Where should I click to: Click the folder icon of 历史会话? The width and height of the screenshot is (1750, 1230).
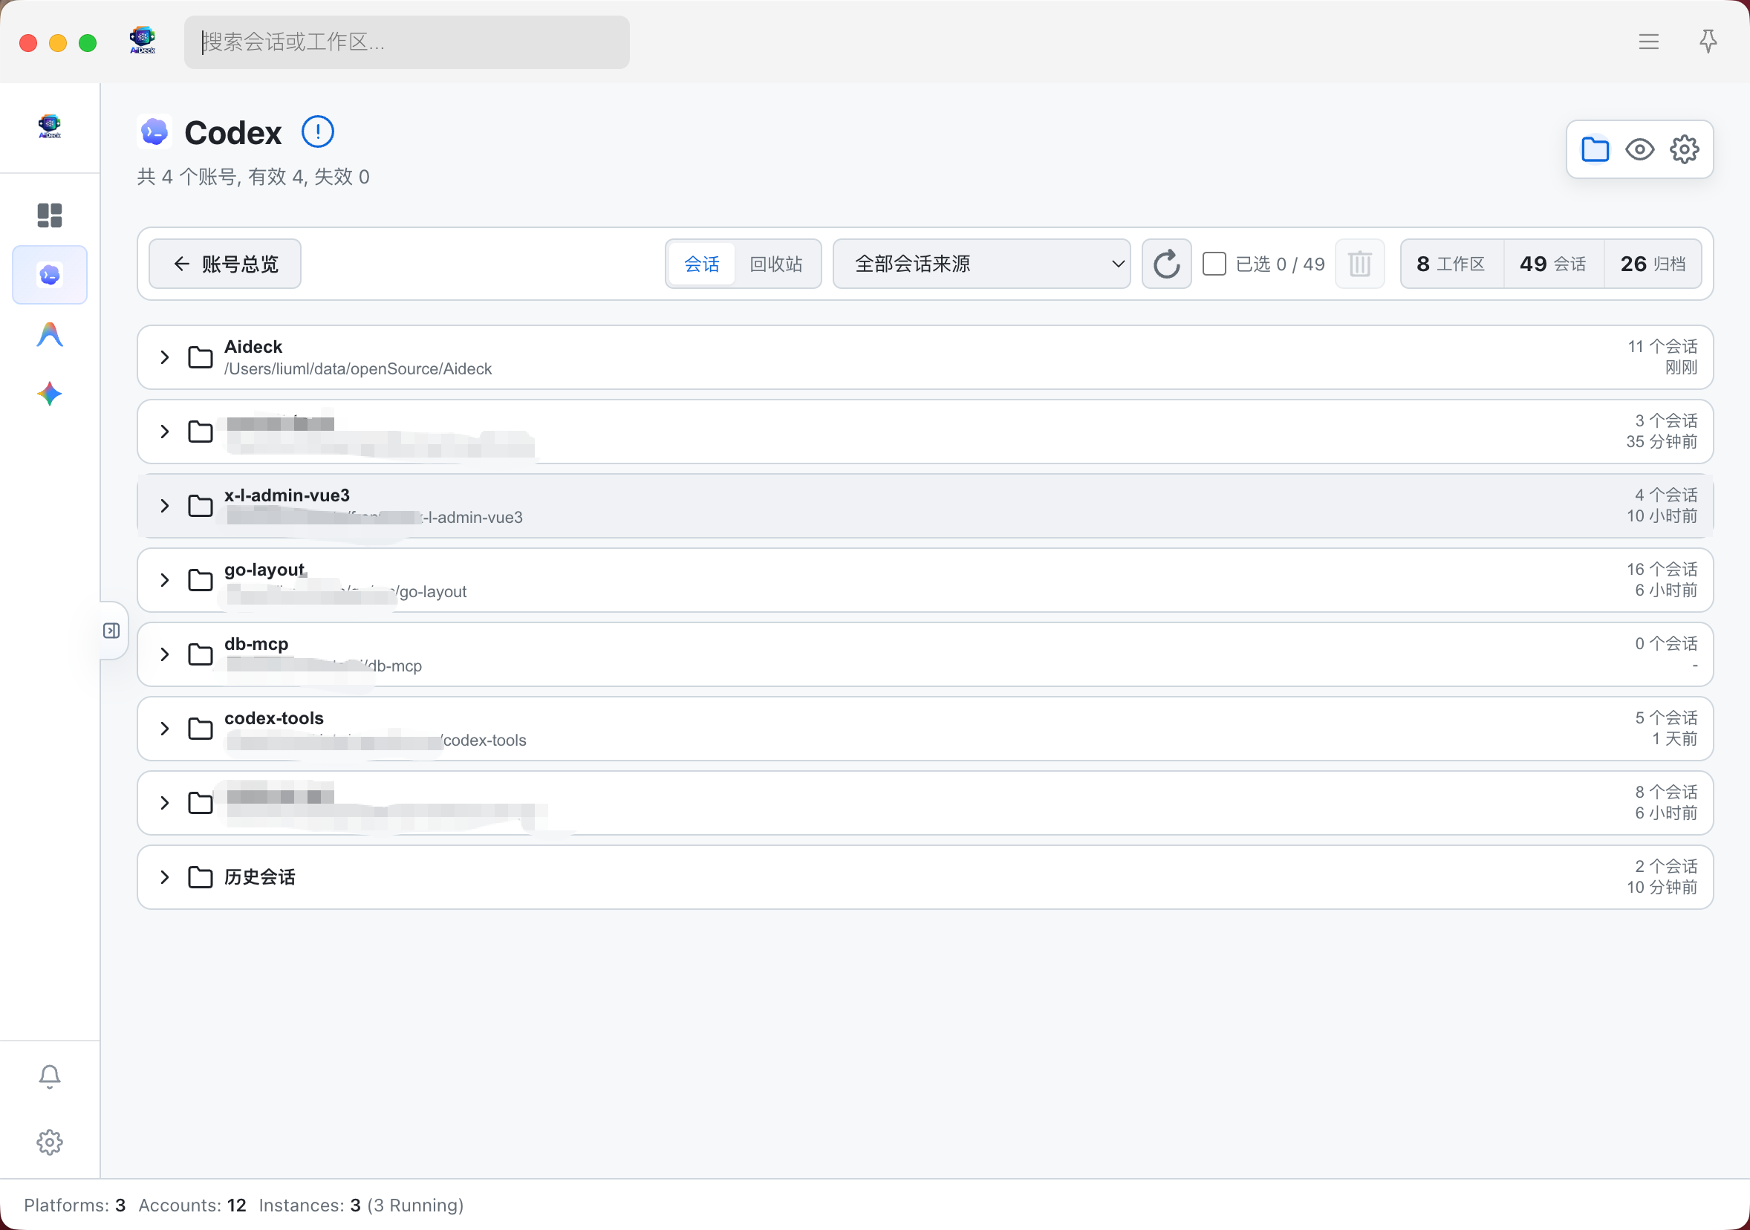pyautogui.click(x=201, y=877)
